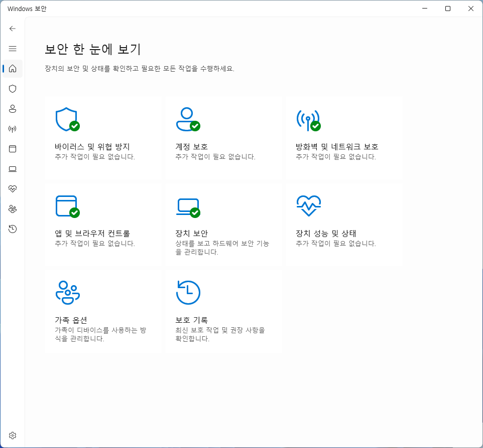This screenshot has height=448, width=483.
Task: Open firewall network icon in sidebar
Action: click(13, 129)
